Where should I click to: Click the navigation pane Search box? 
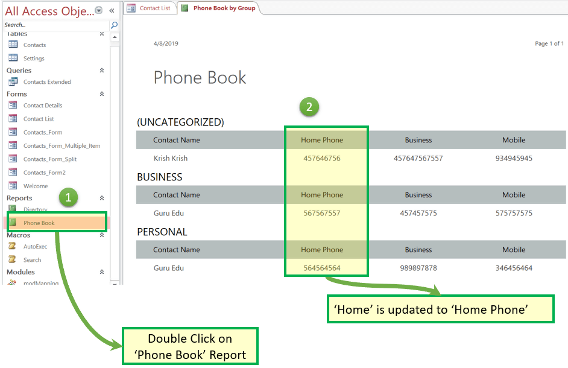54,25
